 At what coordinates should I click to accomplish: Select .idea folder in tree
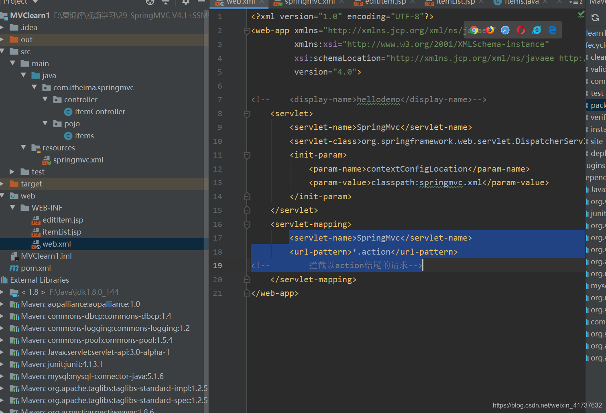tap(29, 28)
